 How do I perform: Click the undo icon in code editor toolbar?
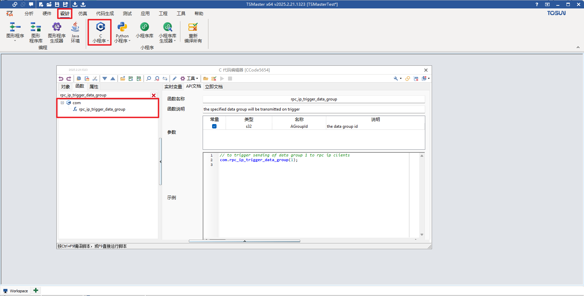click(x=61, y=79)
